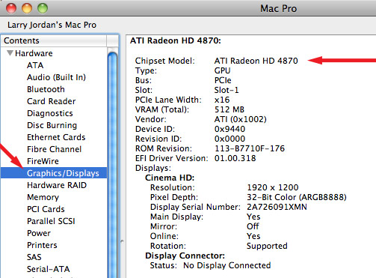Viewport: 376px width, 278px height.
Task: Click the Displays: label
Action: [153, 168]
